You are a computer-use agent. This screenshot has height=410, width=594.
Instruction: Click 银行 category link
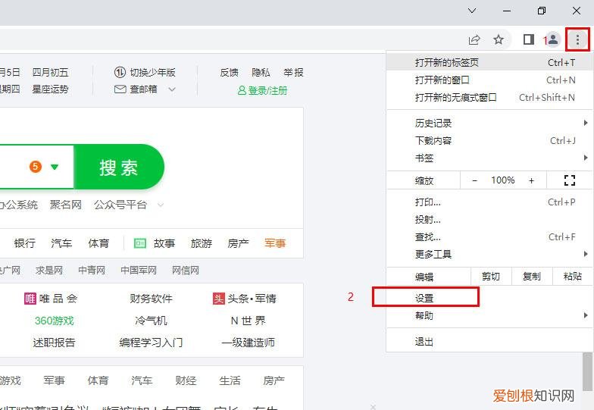tap(24, 243)
